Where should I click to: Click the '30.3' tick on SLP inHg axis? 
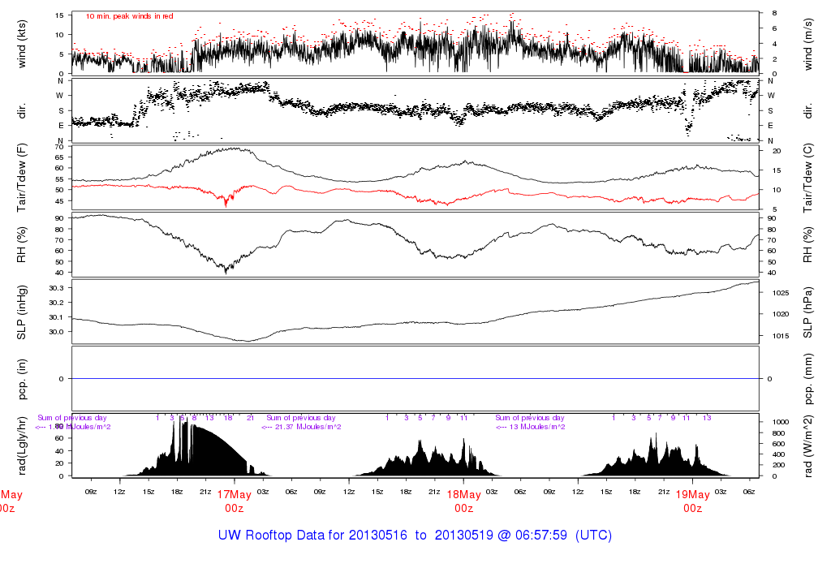click(x=56, y=288)
